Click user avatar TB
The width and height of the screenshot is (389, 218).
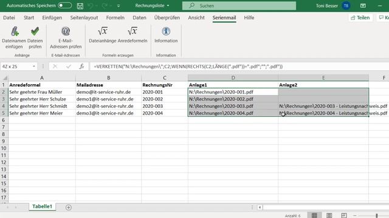coord(346,5)
